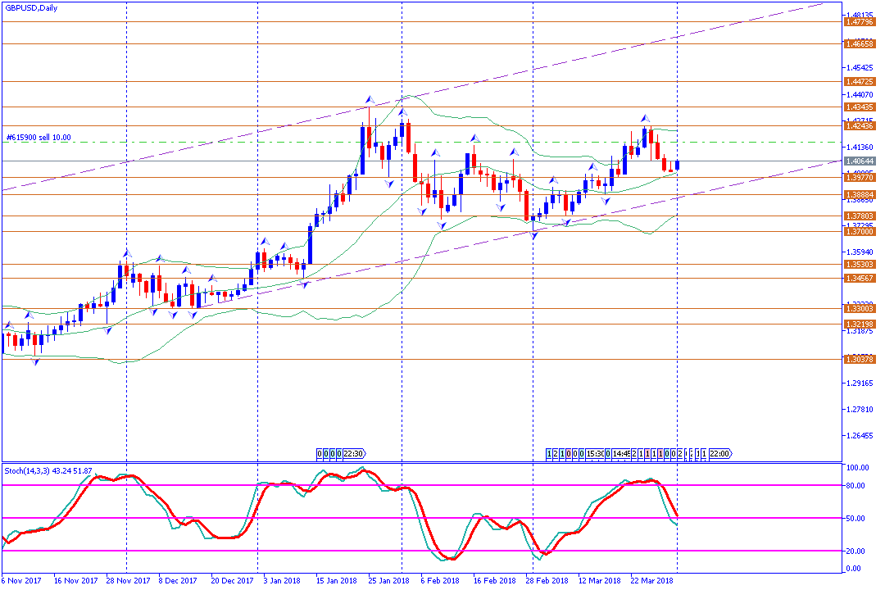The height and width of the screenshot is (590, 885).
Task: Click the stochastic 20.00 level label
Action: 856,551
